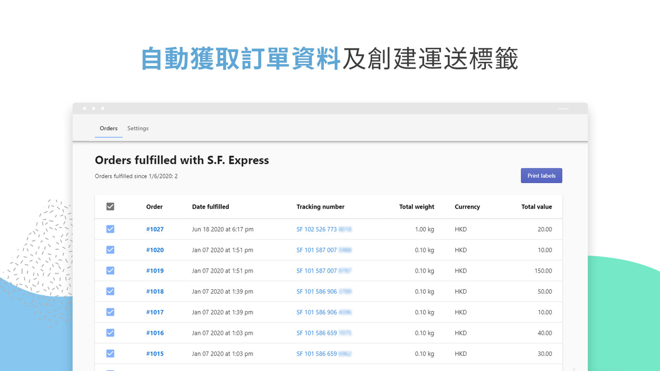
Task: Click the Tracking number column header
Action: [320, 207]
